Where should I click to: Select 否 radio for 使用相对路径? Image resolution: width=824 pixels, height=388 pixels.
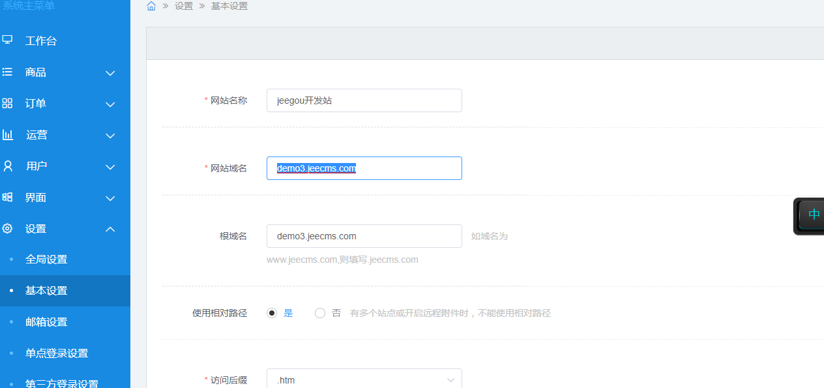[x=320, y=313]
